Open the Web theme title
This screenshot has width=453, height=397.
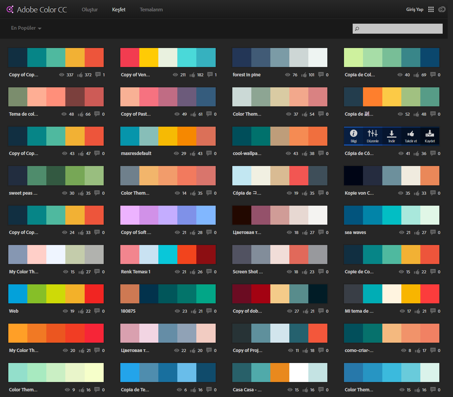click(14, 311)
